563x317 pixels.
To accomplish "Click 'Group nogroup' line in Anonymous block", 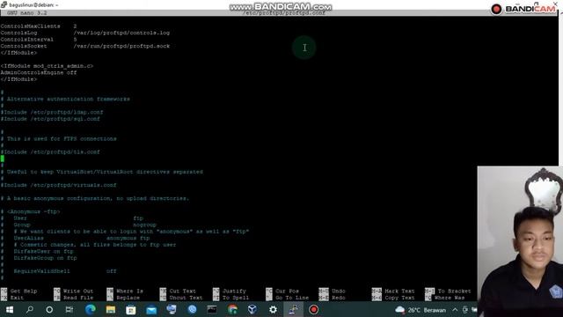I will [x=78, y=225].
